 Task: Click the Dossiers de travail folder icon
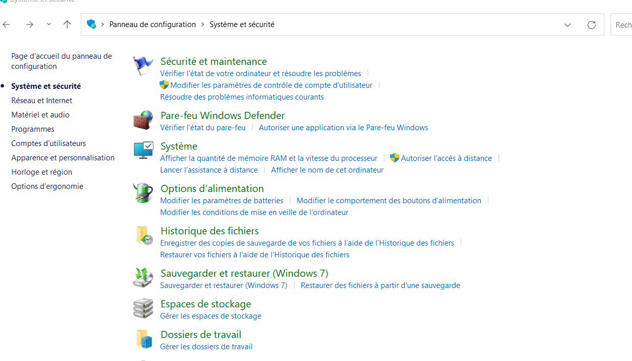tap(144, 339)
